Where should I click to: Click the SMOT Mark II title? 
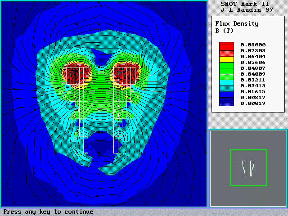245,4
